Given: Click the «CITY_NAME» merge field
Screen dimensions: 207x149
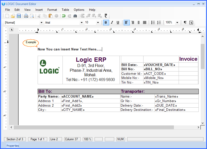Looking at the screenshot, I should click(x=73, y=110).
